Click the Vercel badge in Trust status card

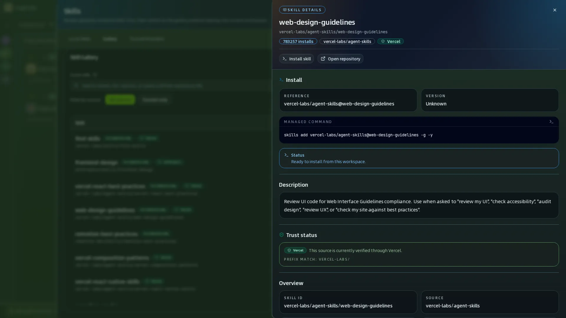[295, 251]
